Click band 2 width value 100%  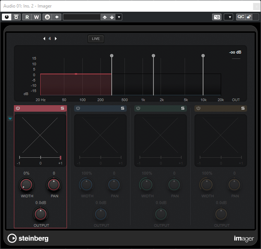(x=87, y=173)
